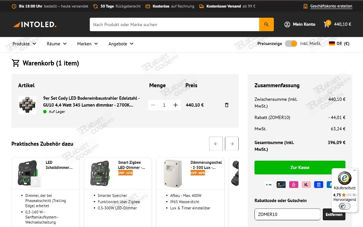Decrease quantity with minus button
The width and height of the screenshot is (363, 227).
(153, 105)
